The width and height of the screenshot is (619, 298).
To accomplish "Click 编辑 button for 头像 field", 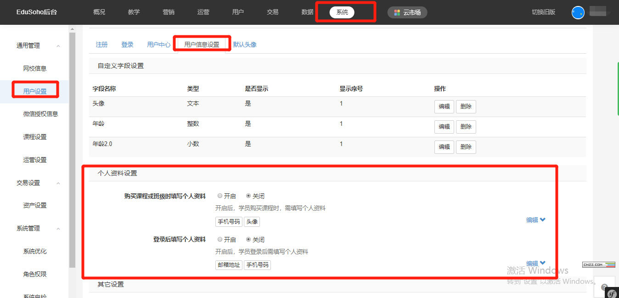I will click(444, 107).
